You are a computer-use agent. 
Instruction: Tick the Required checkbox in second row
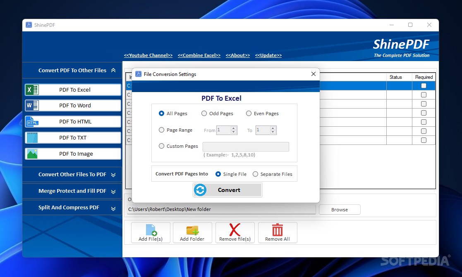point(424,95)
